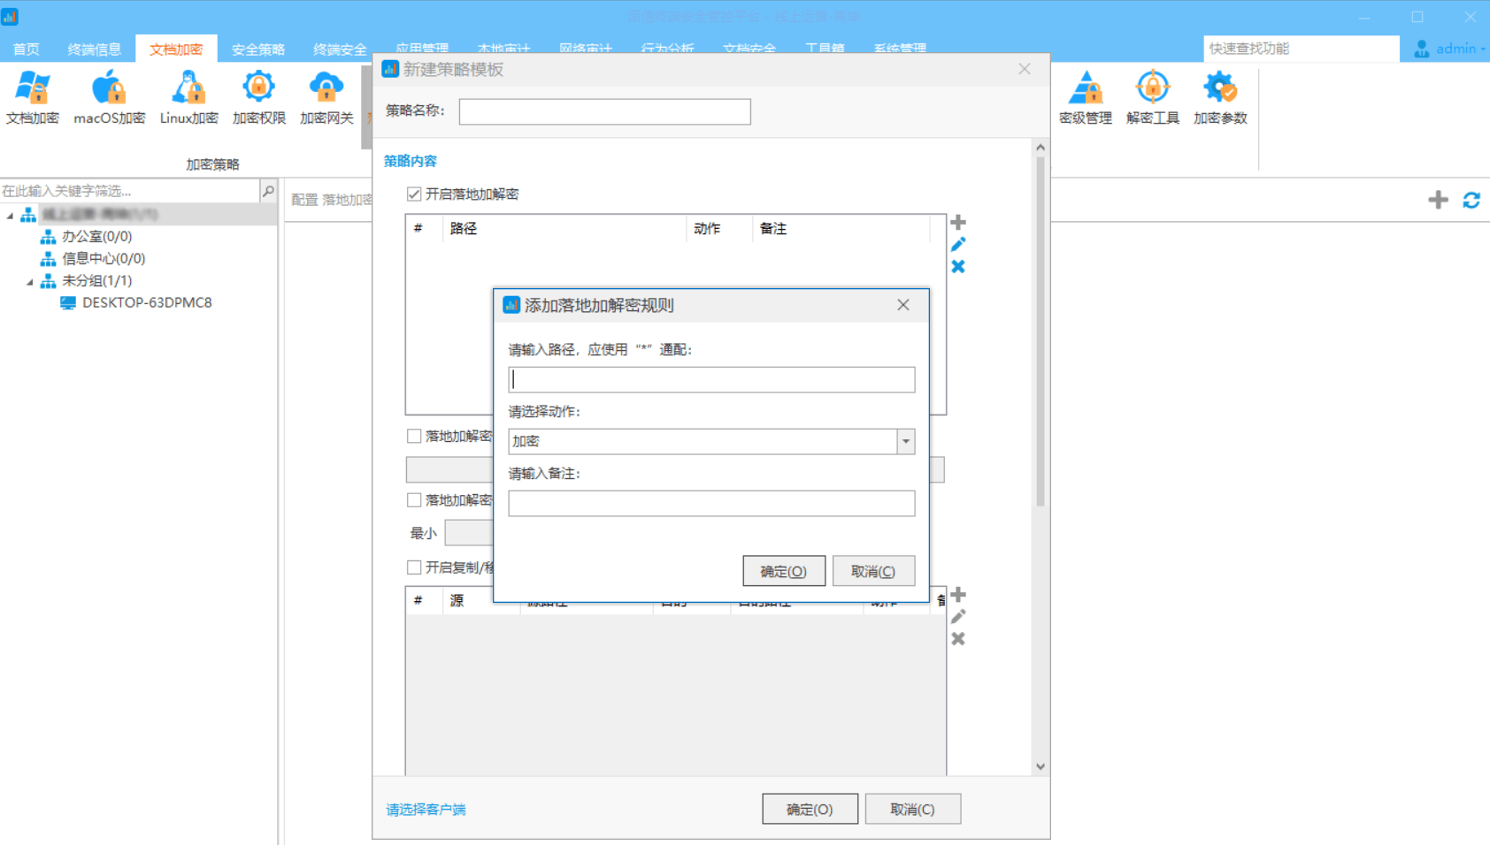This screenshot has width=1490, height=845.
Task: Focus the 快速查找功能 search box
Action: pyautogui.click(x=1302, y=49)
